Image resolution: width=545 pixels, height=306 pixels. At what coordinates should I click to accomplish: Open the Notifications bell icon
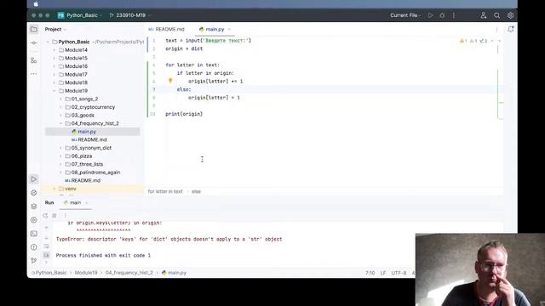tap(511, 29)
